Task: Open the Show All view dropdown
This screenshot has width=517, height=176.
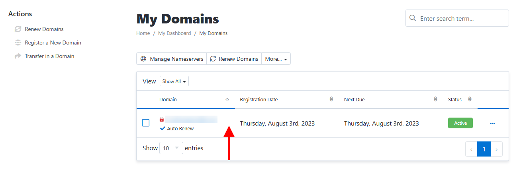Action: pyautogui.click(x=174, y=81)
